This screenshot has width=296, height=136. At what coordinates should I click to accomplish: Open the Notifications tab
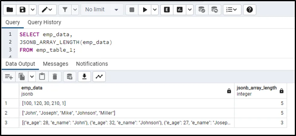point(92,64)
